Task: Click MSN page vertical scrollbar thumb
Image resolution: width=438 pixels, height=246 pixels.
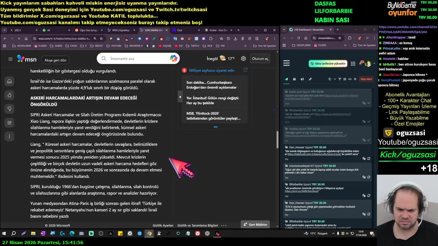Action: pos(278,139)
